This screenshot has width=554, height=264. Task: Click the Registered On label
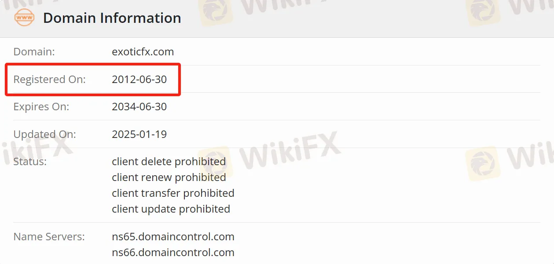(x=49, y=80)
